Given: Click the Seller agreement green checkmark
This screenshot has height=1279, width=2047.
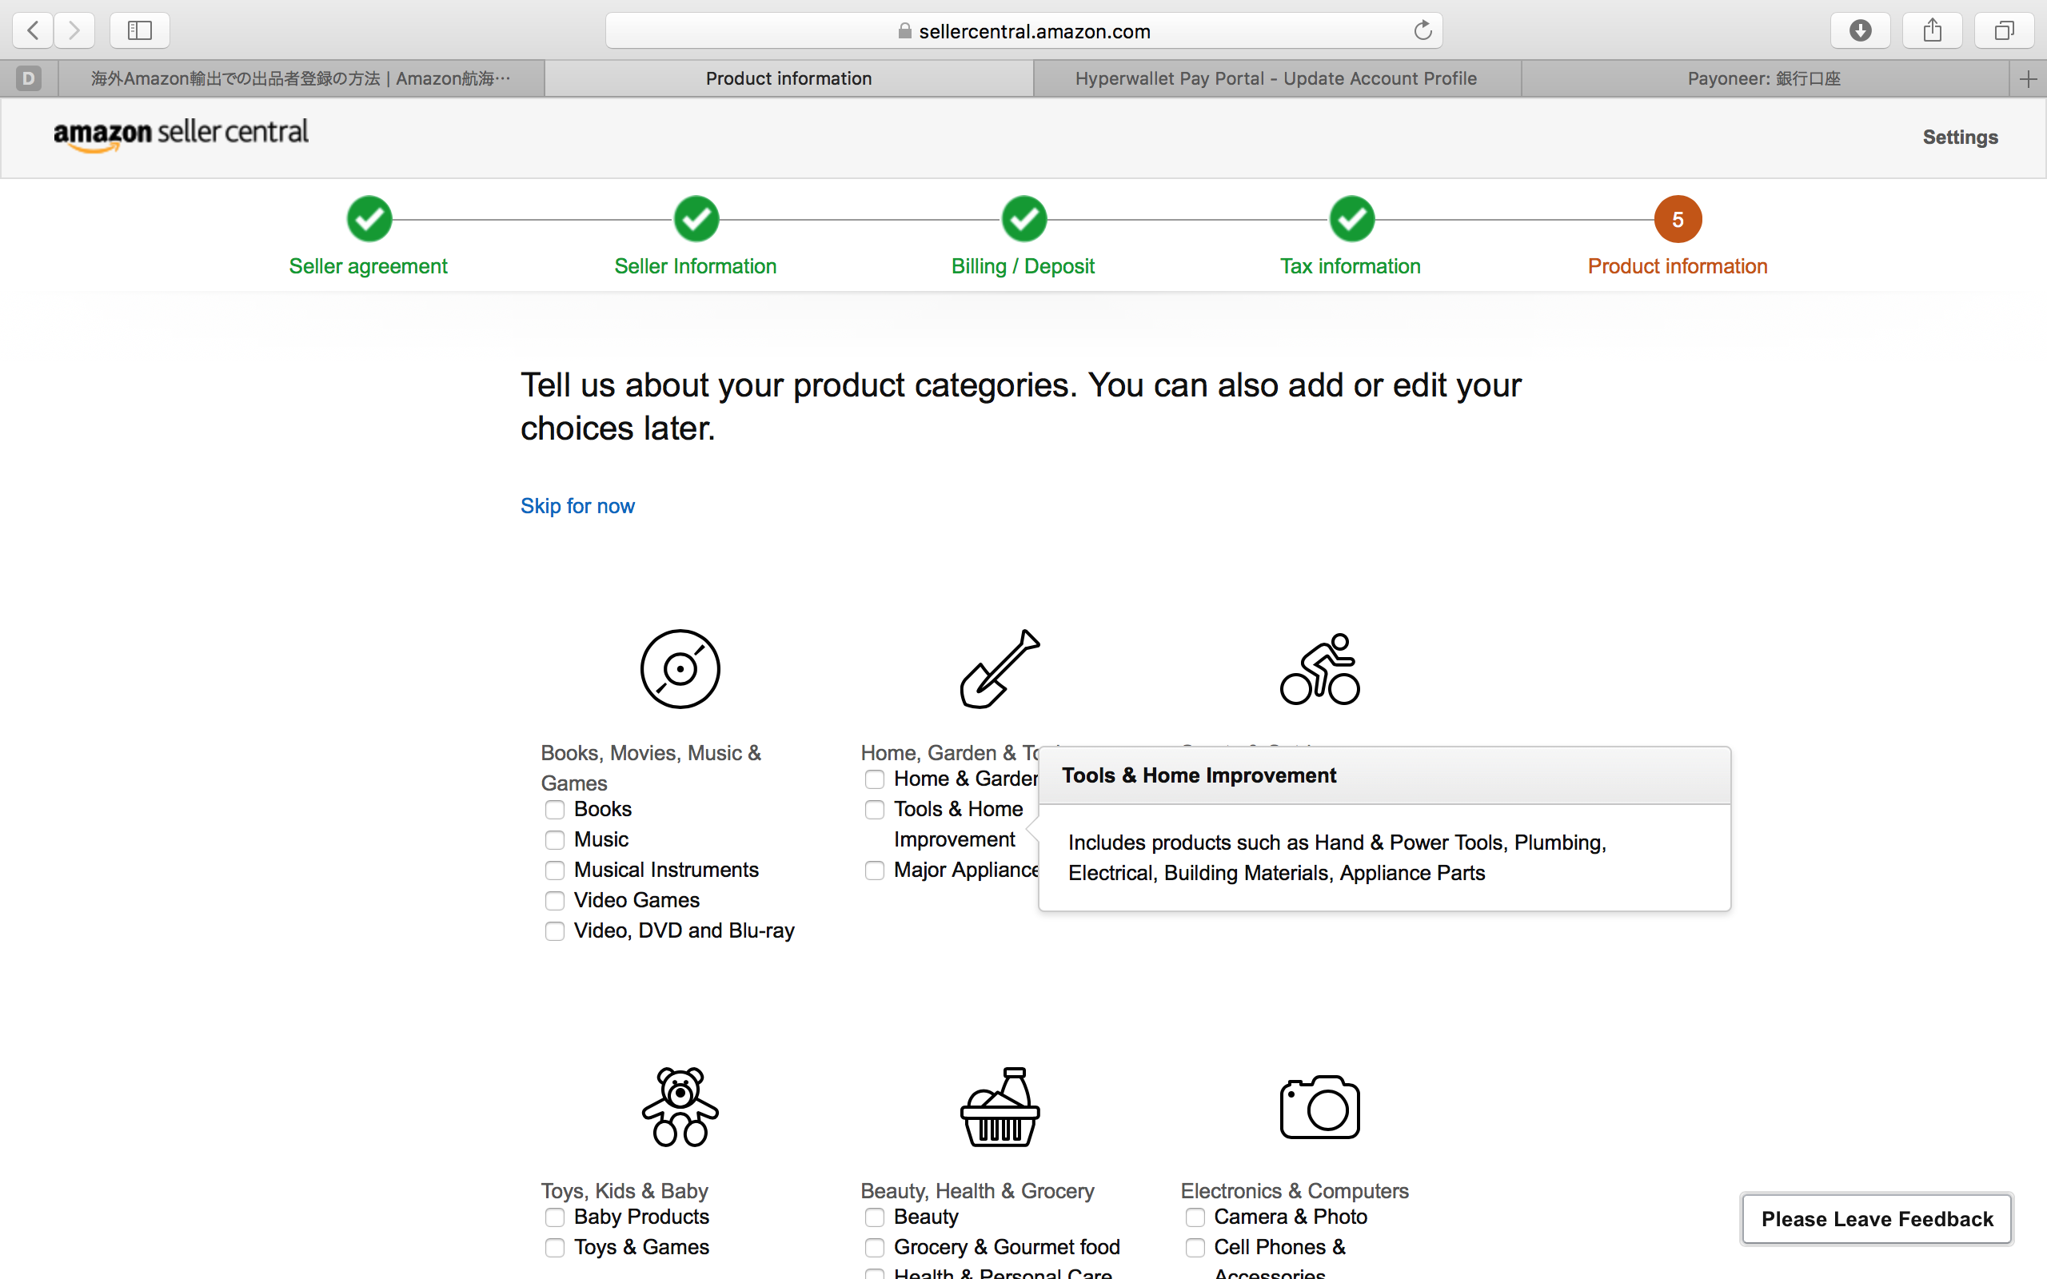Looking at the screenshot, I should [369, 219].
